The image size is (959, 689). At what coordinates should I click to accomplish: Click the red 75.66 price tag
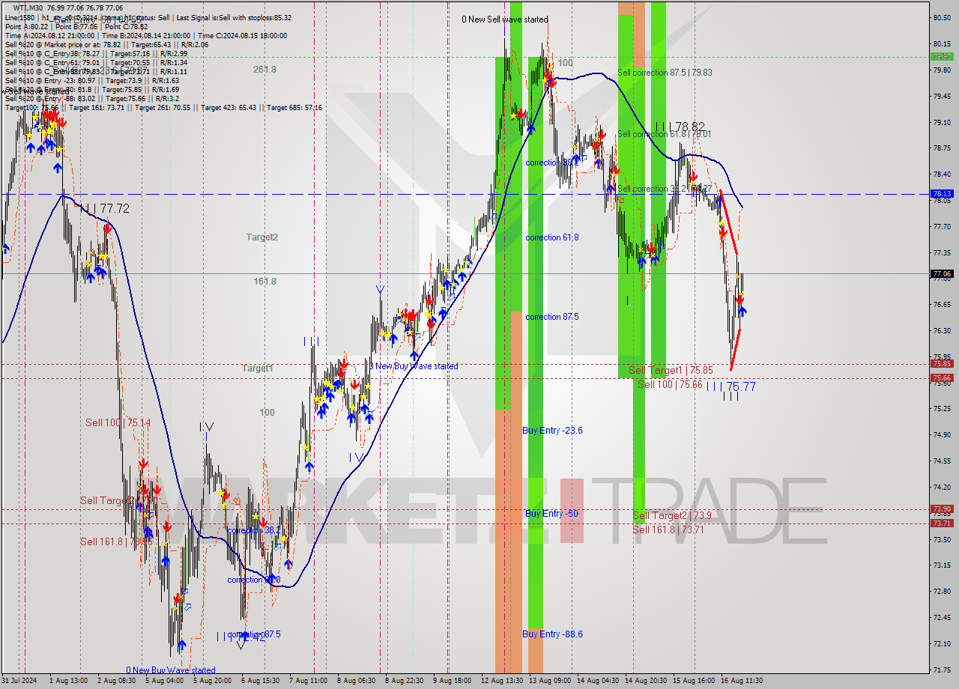942,377
